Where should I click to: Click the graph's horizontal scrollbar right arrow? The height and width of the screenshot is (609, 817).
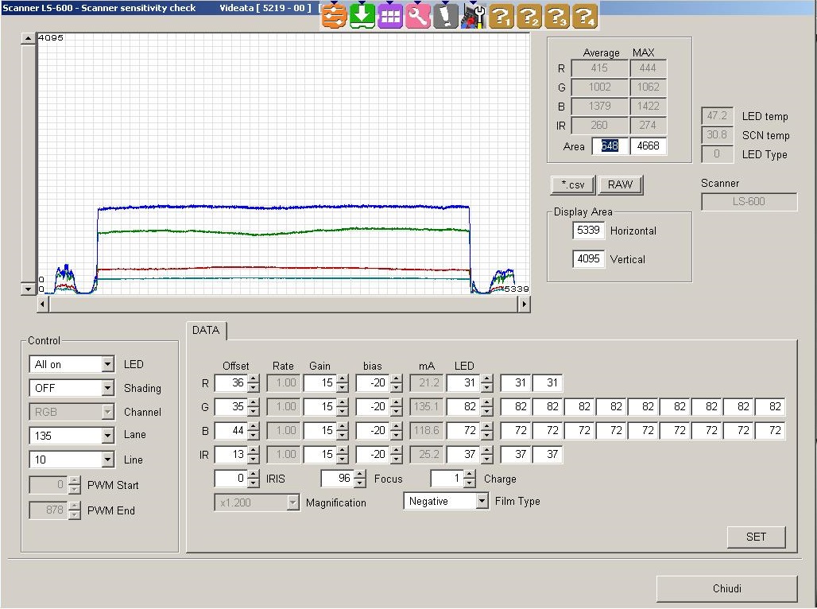[x=524, y=304]
